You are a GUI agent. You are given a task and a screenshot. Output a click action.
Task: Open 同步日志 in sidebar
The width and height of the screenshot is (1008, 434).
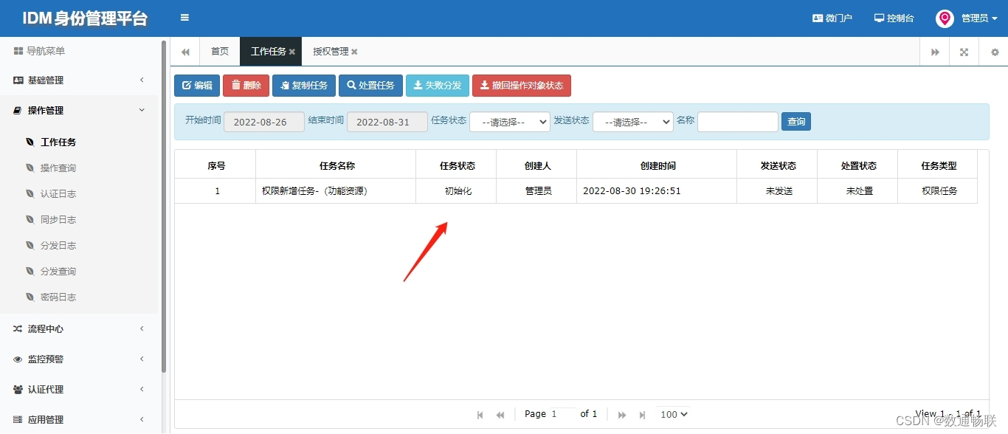(58, 220)
